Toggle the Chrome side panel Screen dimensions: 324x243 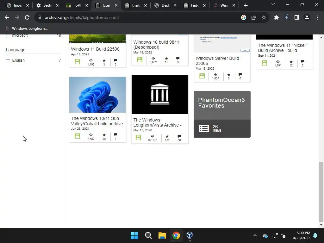tap(297, 18)
